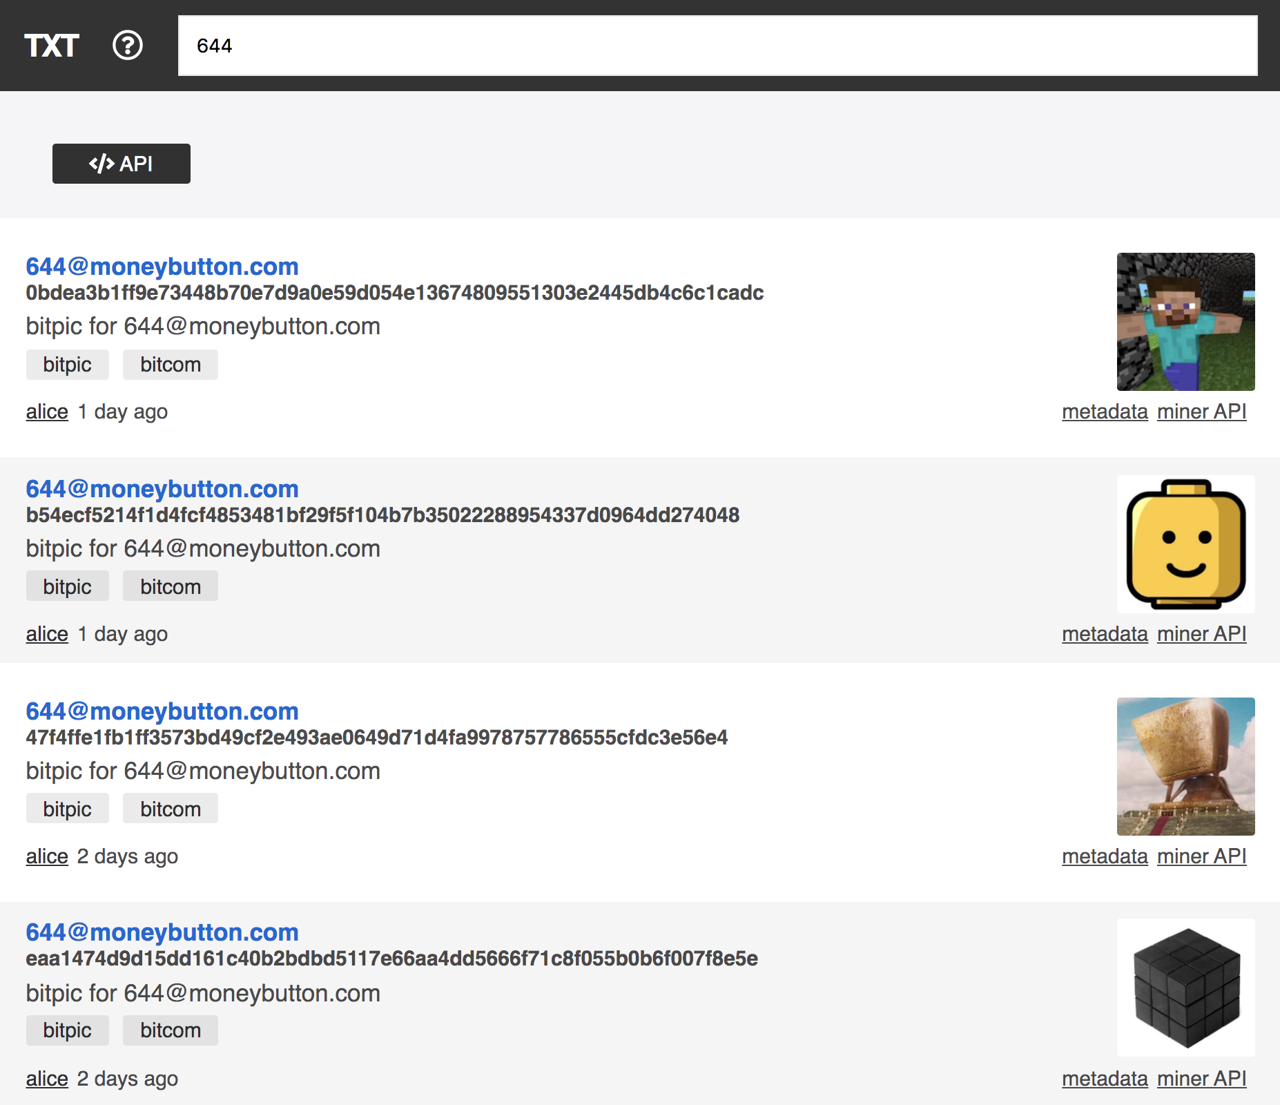Open alice link in Lego head entry

click(x=47, y=634)
